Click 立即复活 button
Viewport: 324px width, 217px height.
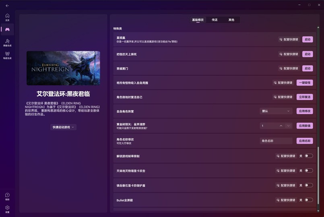[305, 97]
